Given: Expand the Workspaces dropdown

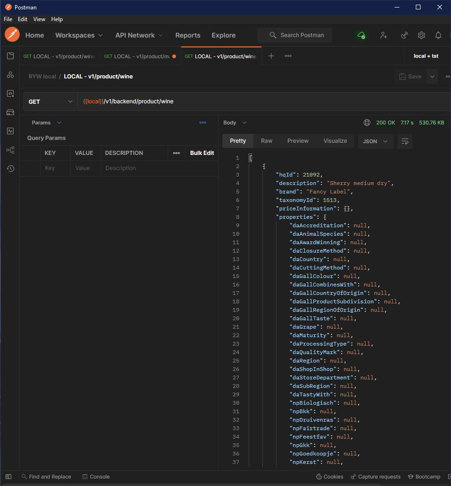Looking at the screenshot, I should coord(79,35).
